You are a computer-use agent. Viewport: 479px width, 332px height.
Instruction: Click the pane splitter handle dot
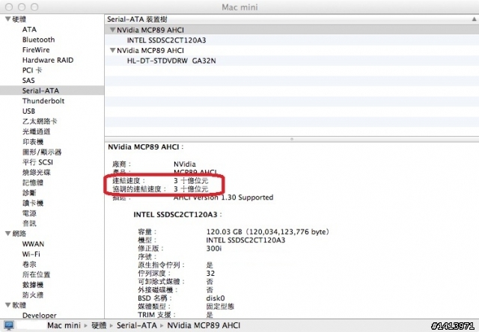click(292, 139)
